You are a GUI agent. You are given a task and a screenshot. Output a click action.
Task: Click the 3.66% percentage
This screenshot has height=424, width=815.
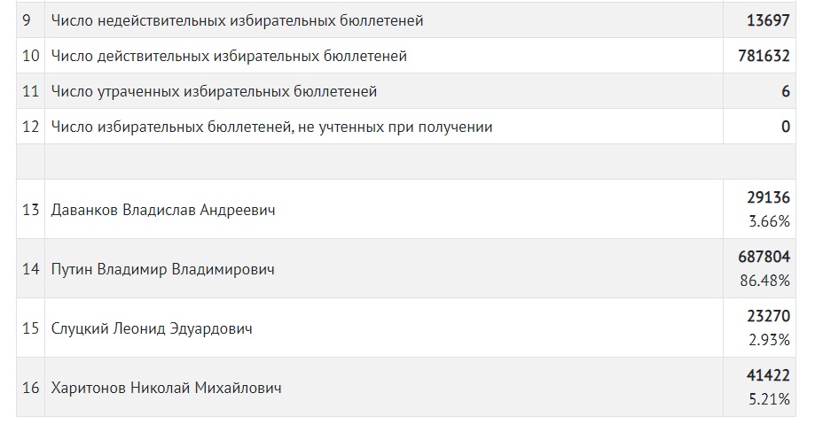[x=770, y=221]
